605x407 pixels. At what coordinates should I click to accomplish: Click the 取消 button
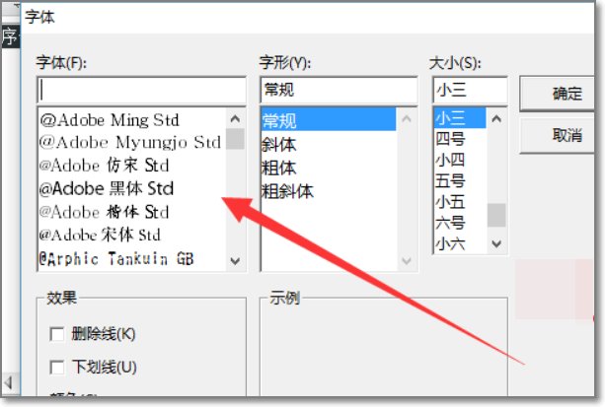pos(558,136)
